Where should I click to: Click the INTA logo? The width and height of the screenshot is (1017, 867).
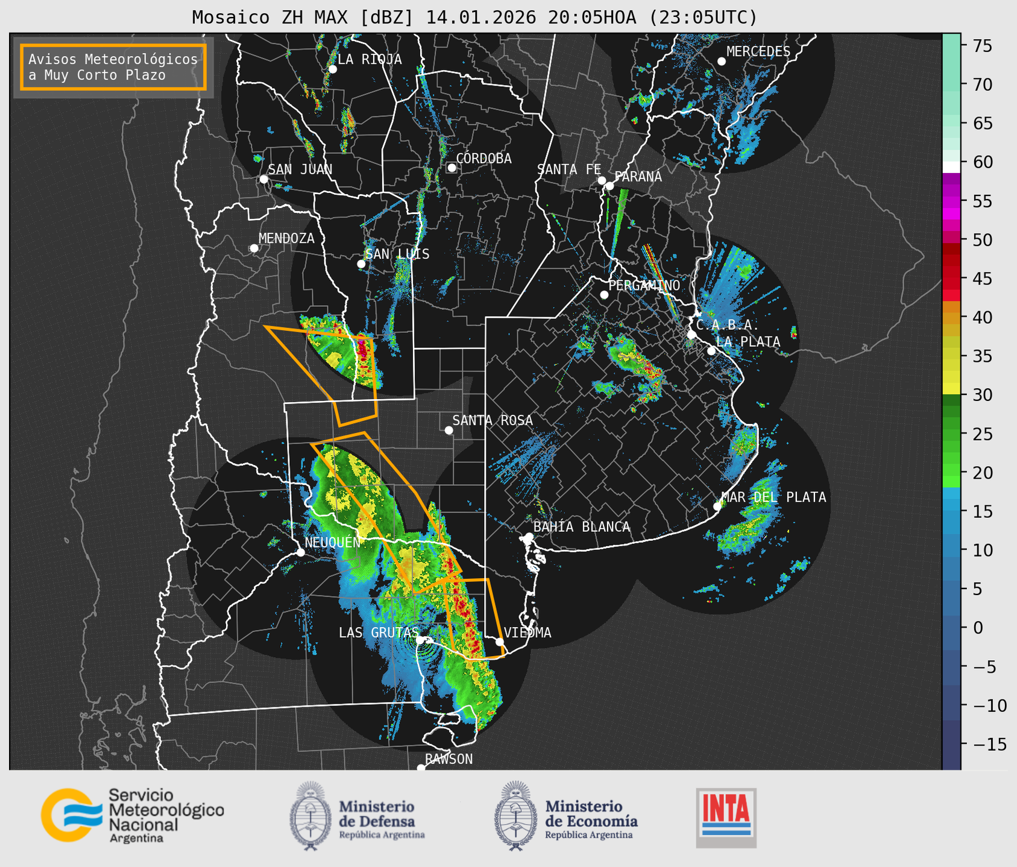point(726,818)
